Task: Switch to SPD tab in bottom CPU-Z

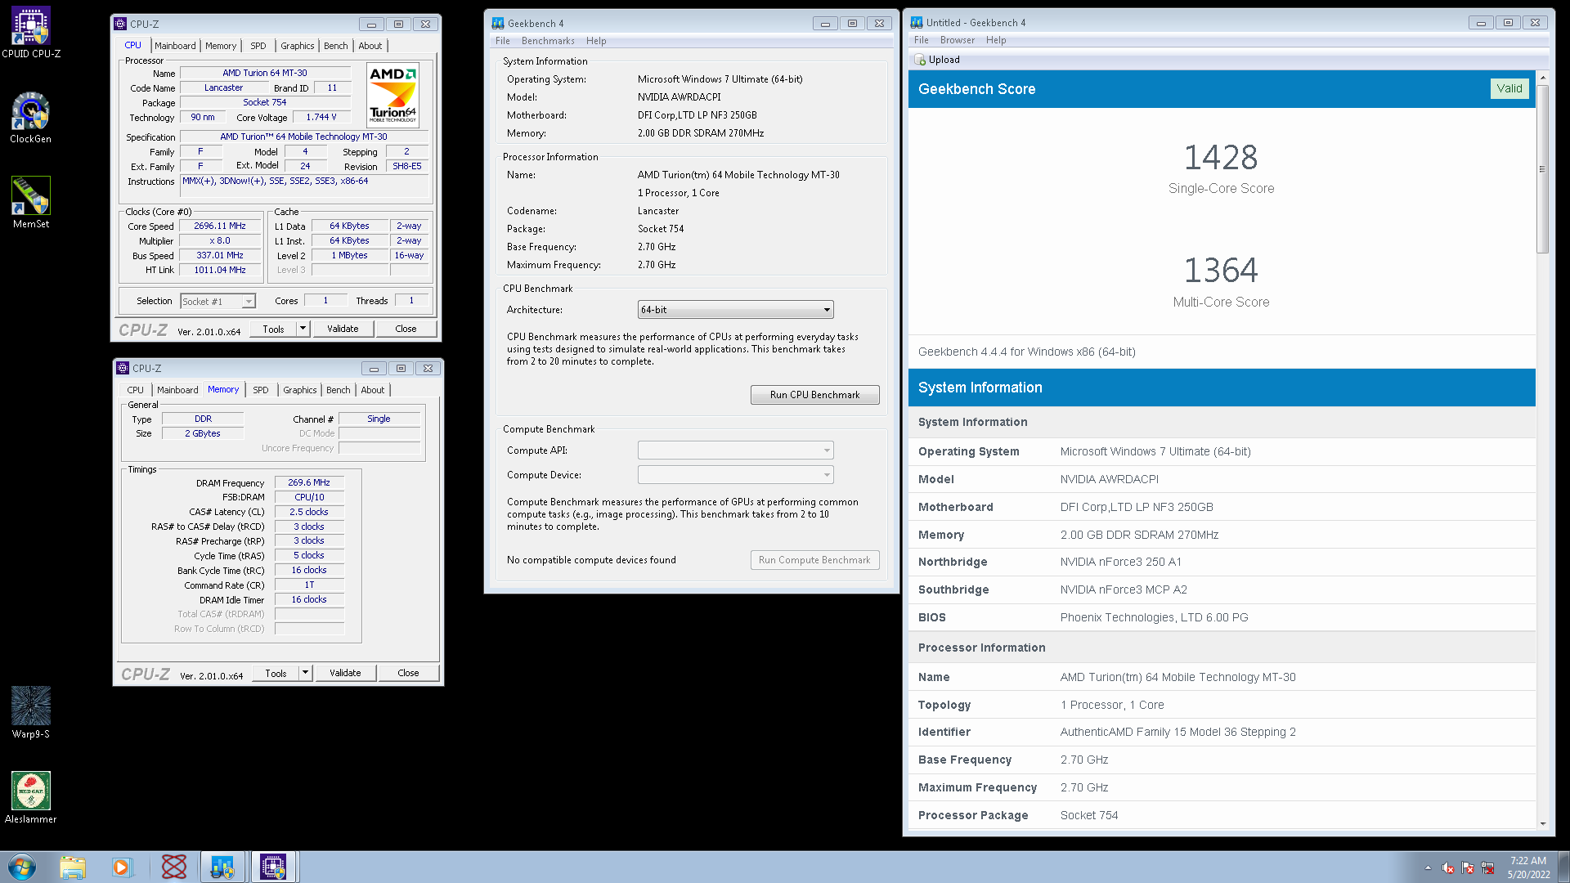Action: pos(260,390)
